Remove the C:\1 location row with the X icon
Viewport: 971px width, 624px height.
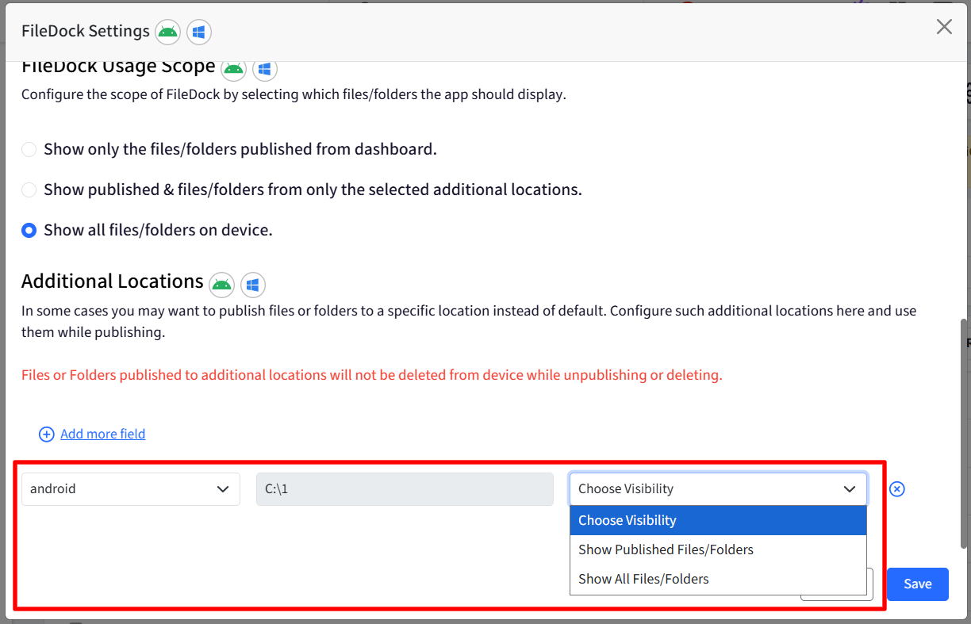click(896, 489)
